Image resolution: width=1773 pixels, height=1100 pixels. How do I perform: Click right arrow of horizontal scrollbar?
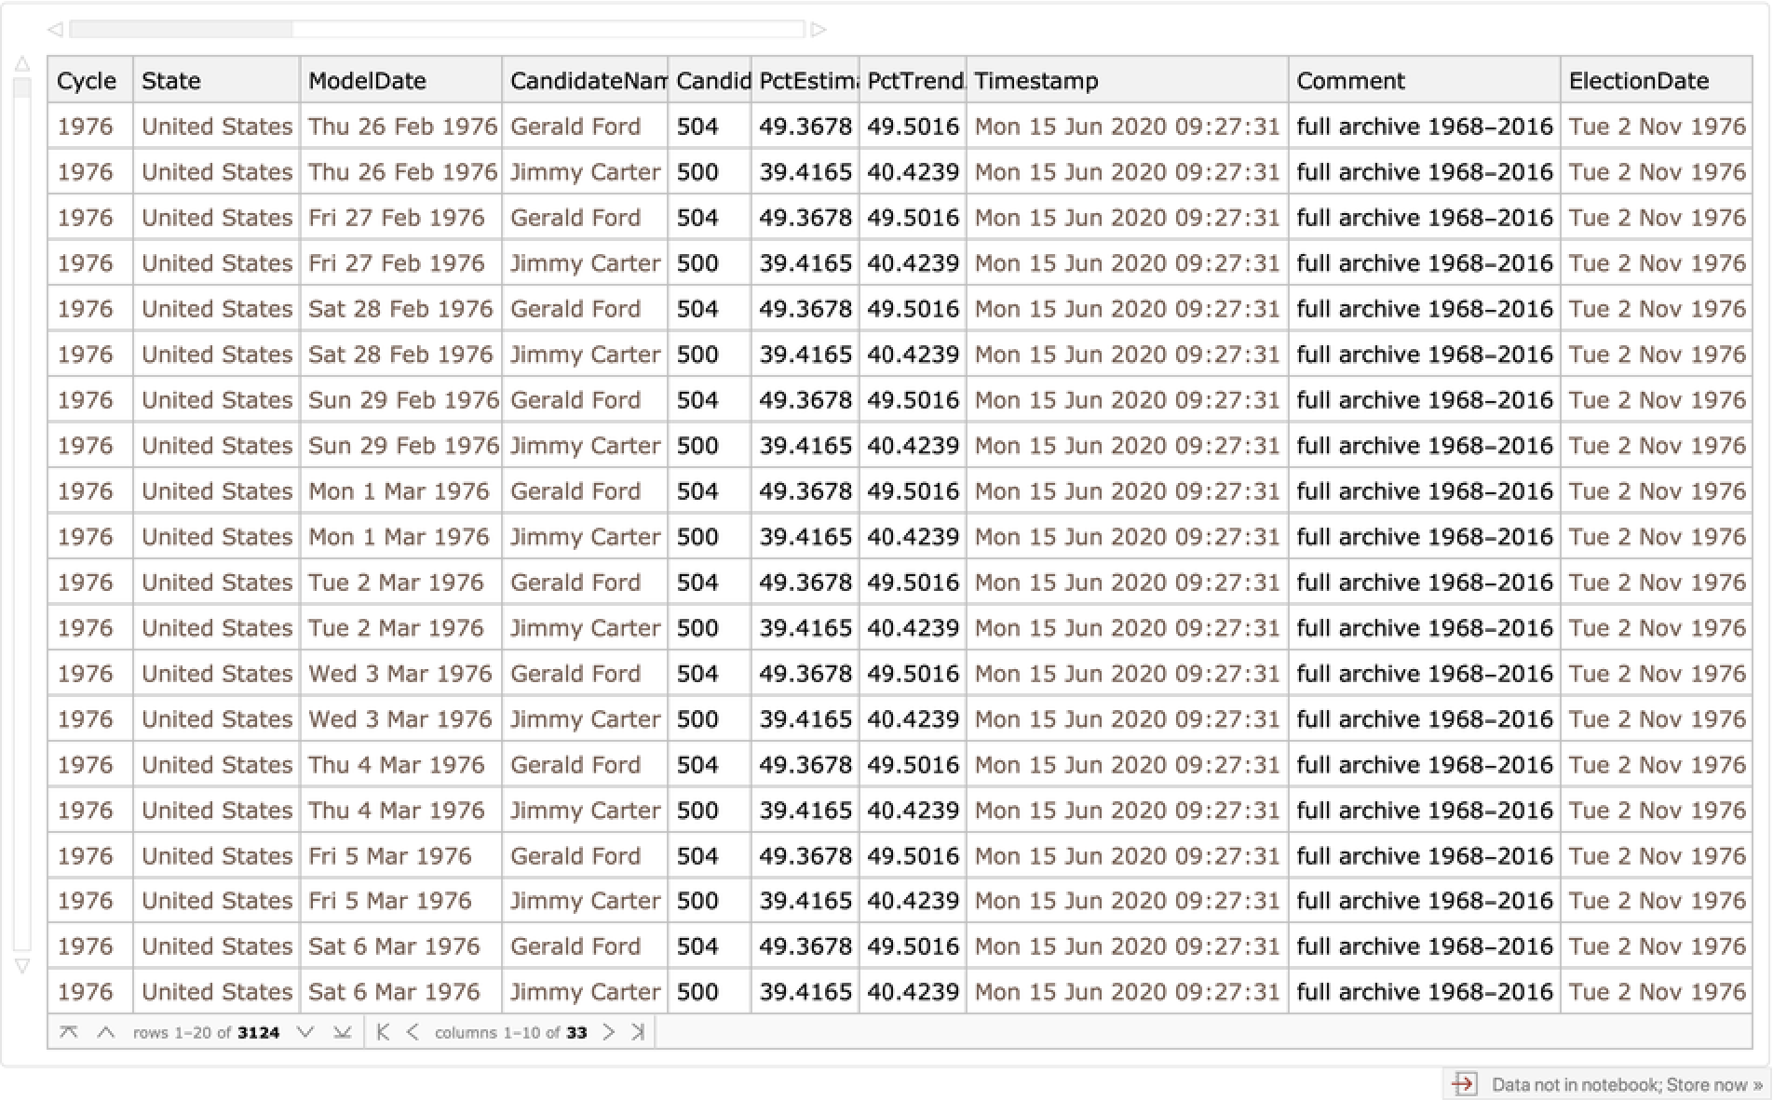click(x=819, y=30)
